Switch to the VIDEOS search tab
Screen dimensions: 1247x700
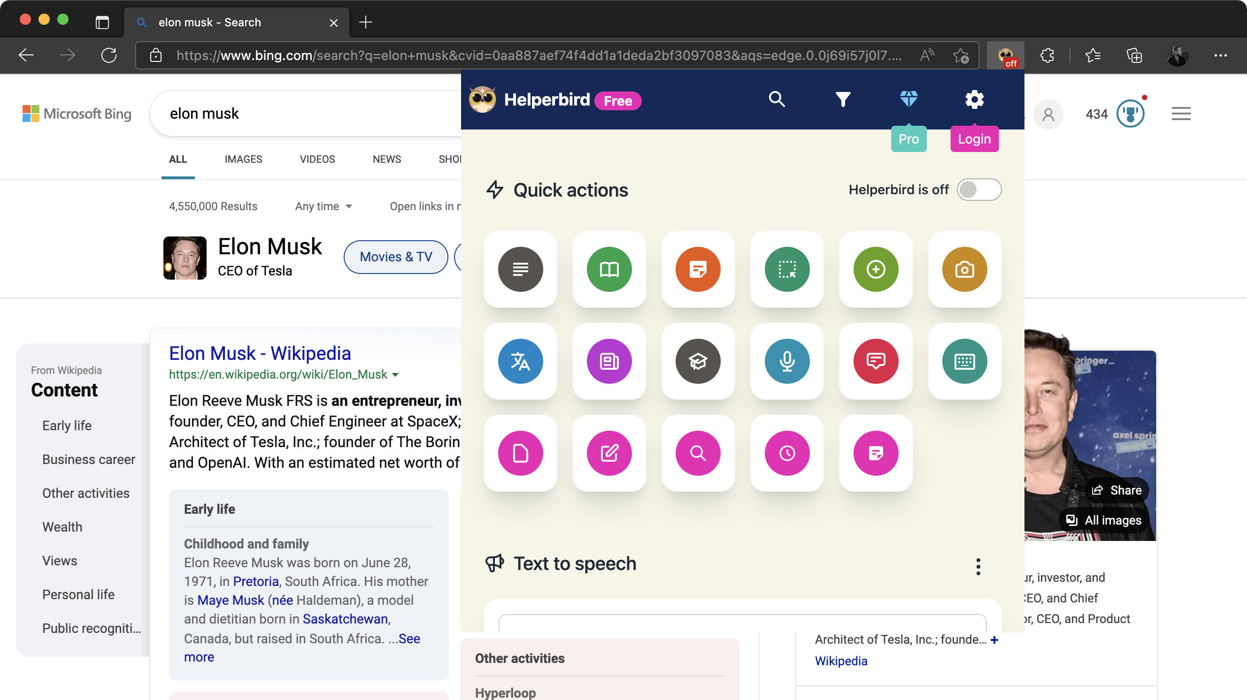point(317,159)
